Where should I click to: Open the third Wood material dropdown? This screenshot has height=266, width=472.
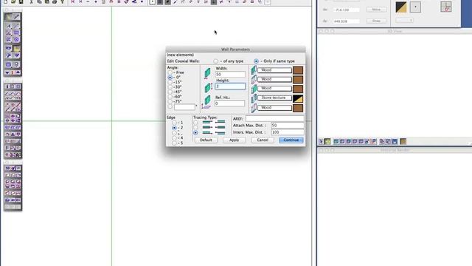(x=274, y=89)
